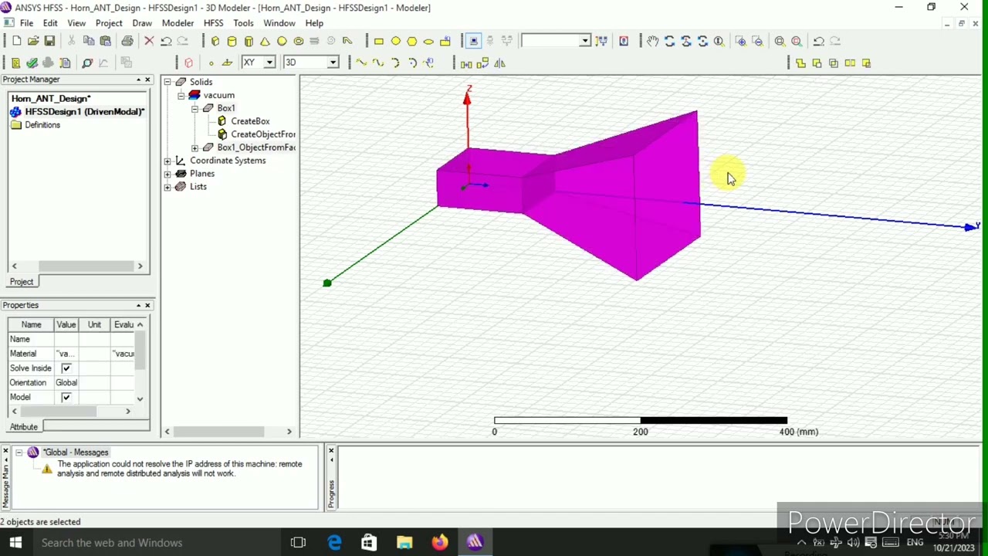The width and height of the screenshot is (988, 556).
Task: Click the Paste toolbar icon
Action: point(105,41)
